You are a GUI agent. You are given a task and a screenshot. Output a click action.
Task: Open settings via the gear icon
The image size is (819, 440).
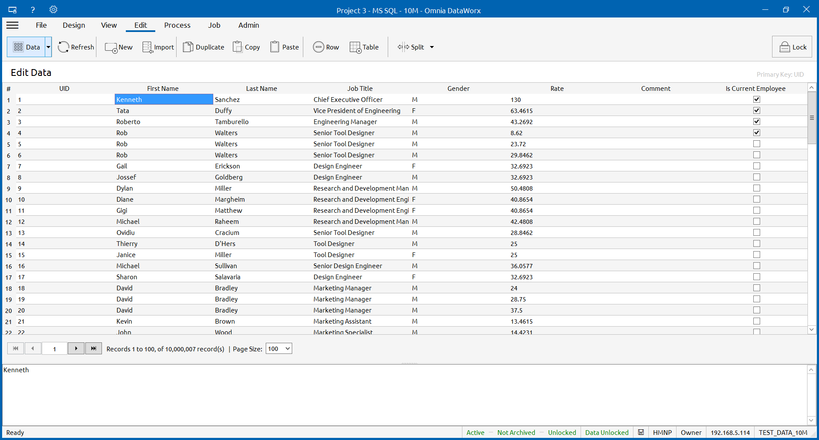53,9
